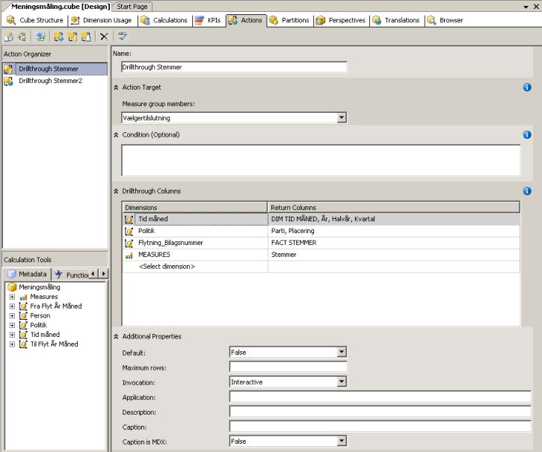Image resolution: width=542 pixels, height=452 pixels.
Task: Expand the Fra Flyt År Måned node
Action: (x=12, y=306)
